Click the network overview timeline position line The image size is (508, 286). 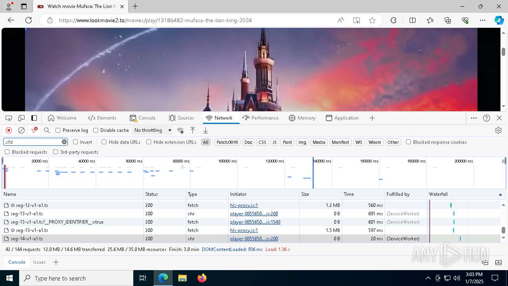313,173
